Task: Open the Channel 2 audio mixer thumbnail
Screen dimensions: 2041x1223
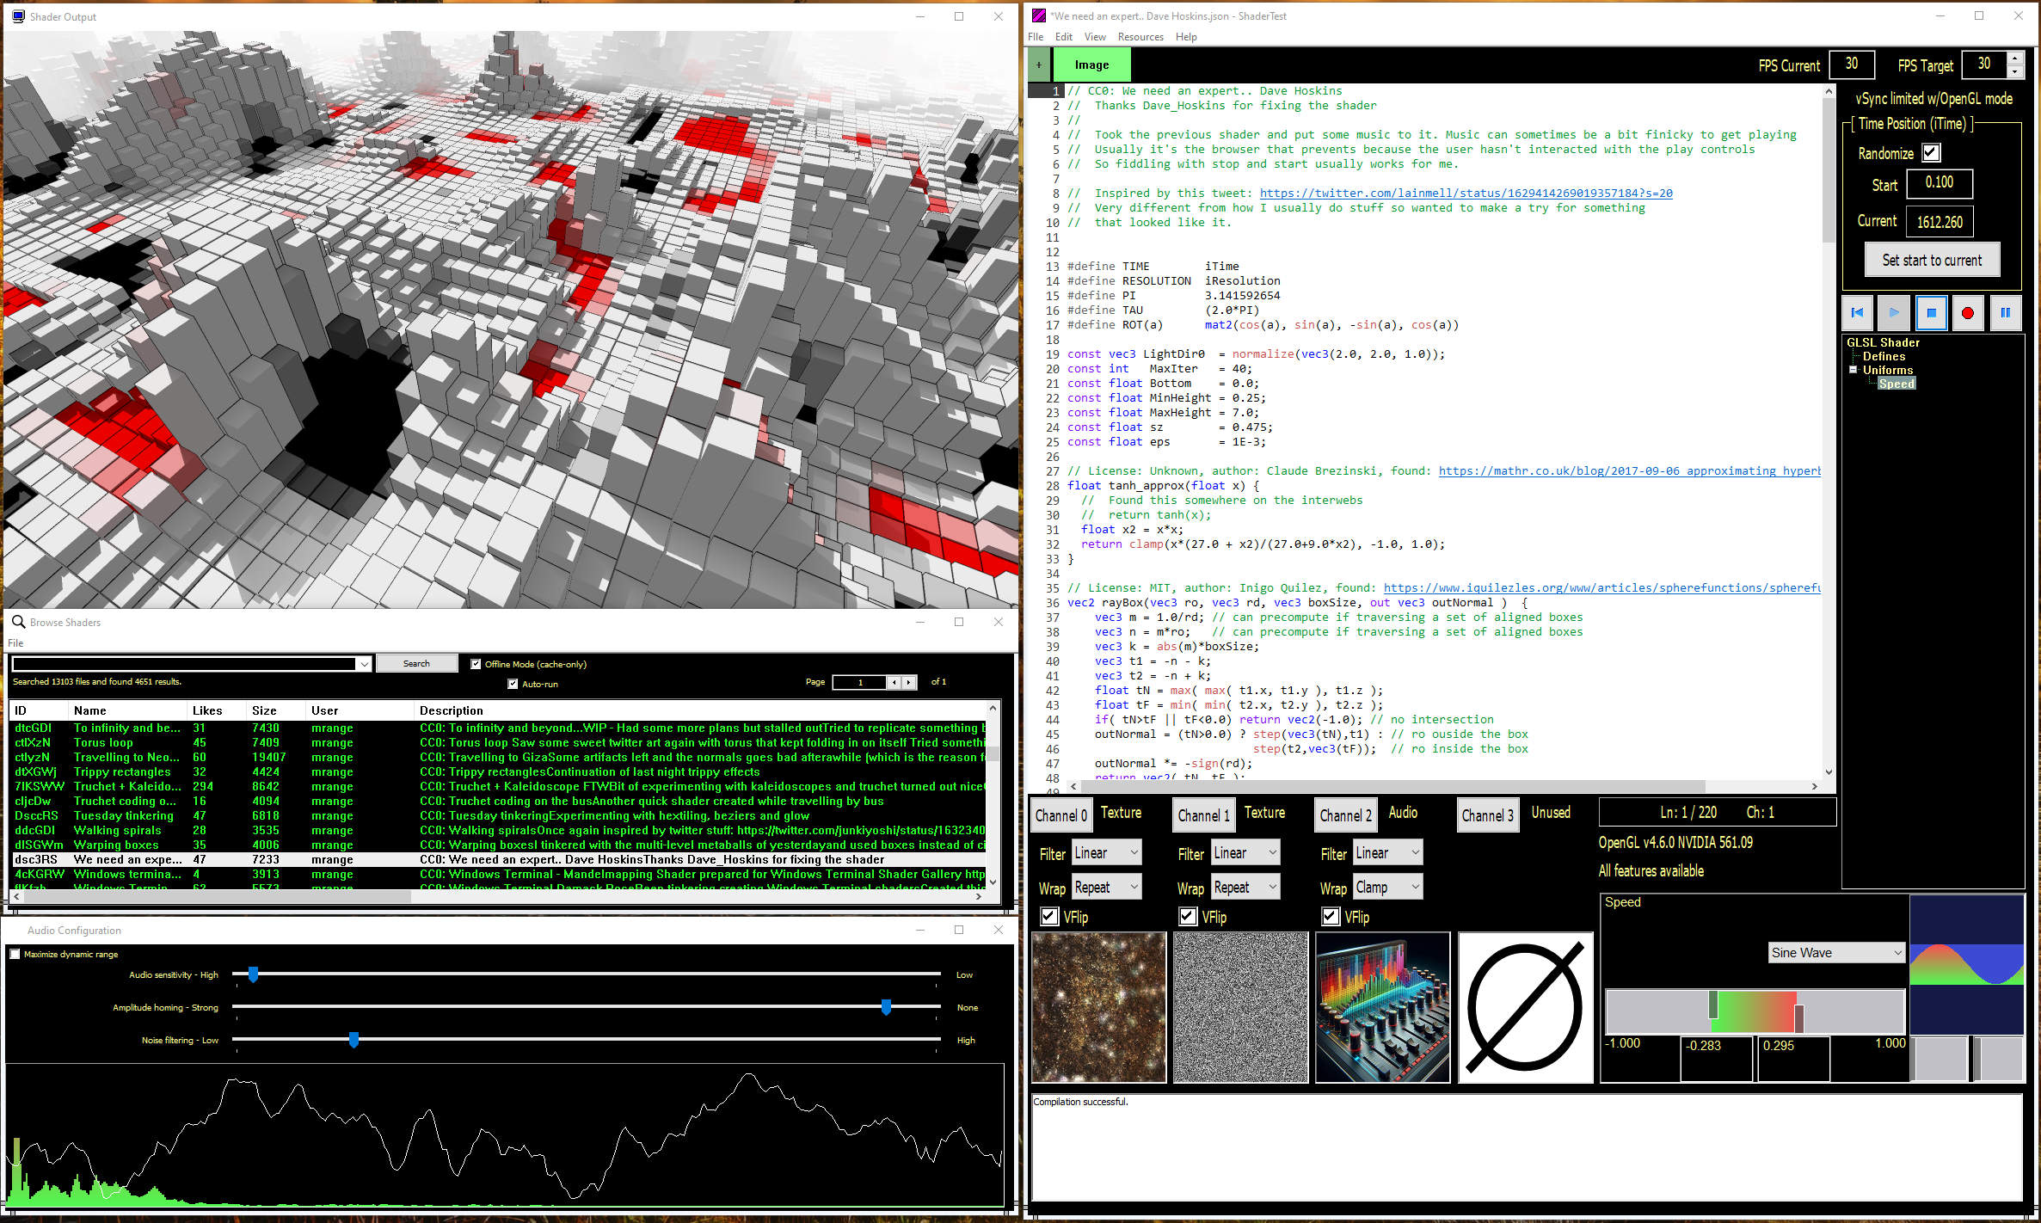Action: point(1383,1007)
